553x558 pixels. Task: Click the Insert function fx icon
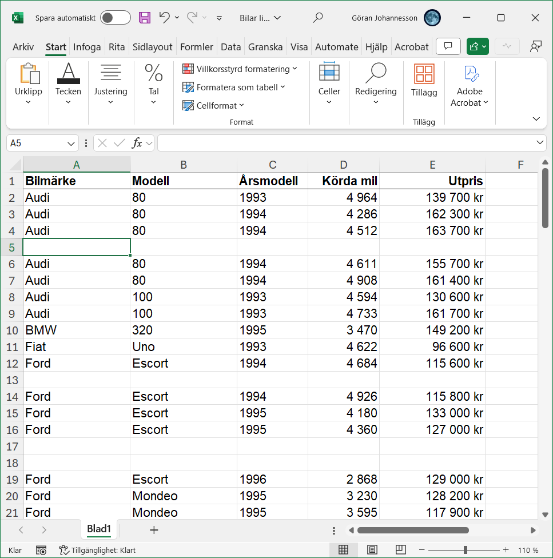[x=137, y=143]
